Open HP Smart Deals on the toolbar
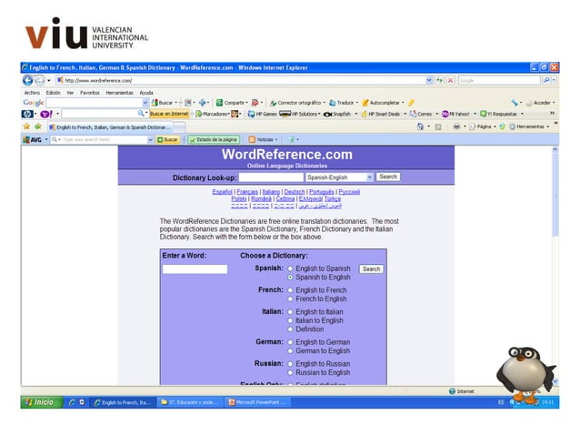Viewport: 580px width, 435px height. click(384, 114)
